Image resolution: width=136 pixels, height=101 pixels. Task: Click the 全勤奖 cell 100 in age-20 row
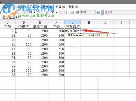24,40
